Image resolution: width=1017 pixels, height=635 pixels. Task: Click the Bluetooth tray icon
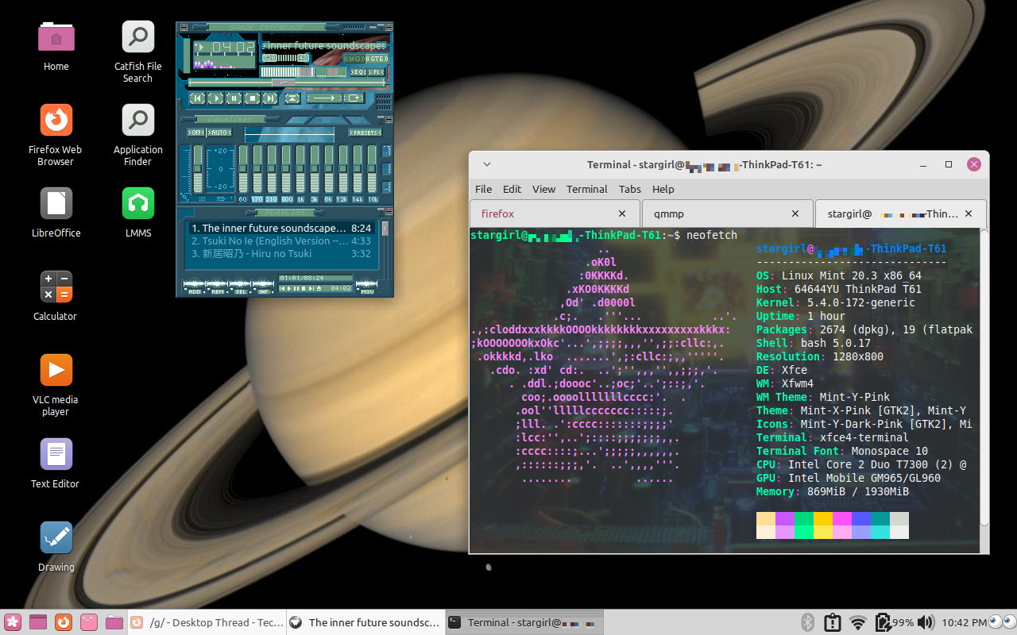click(808, 622)
